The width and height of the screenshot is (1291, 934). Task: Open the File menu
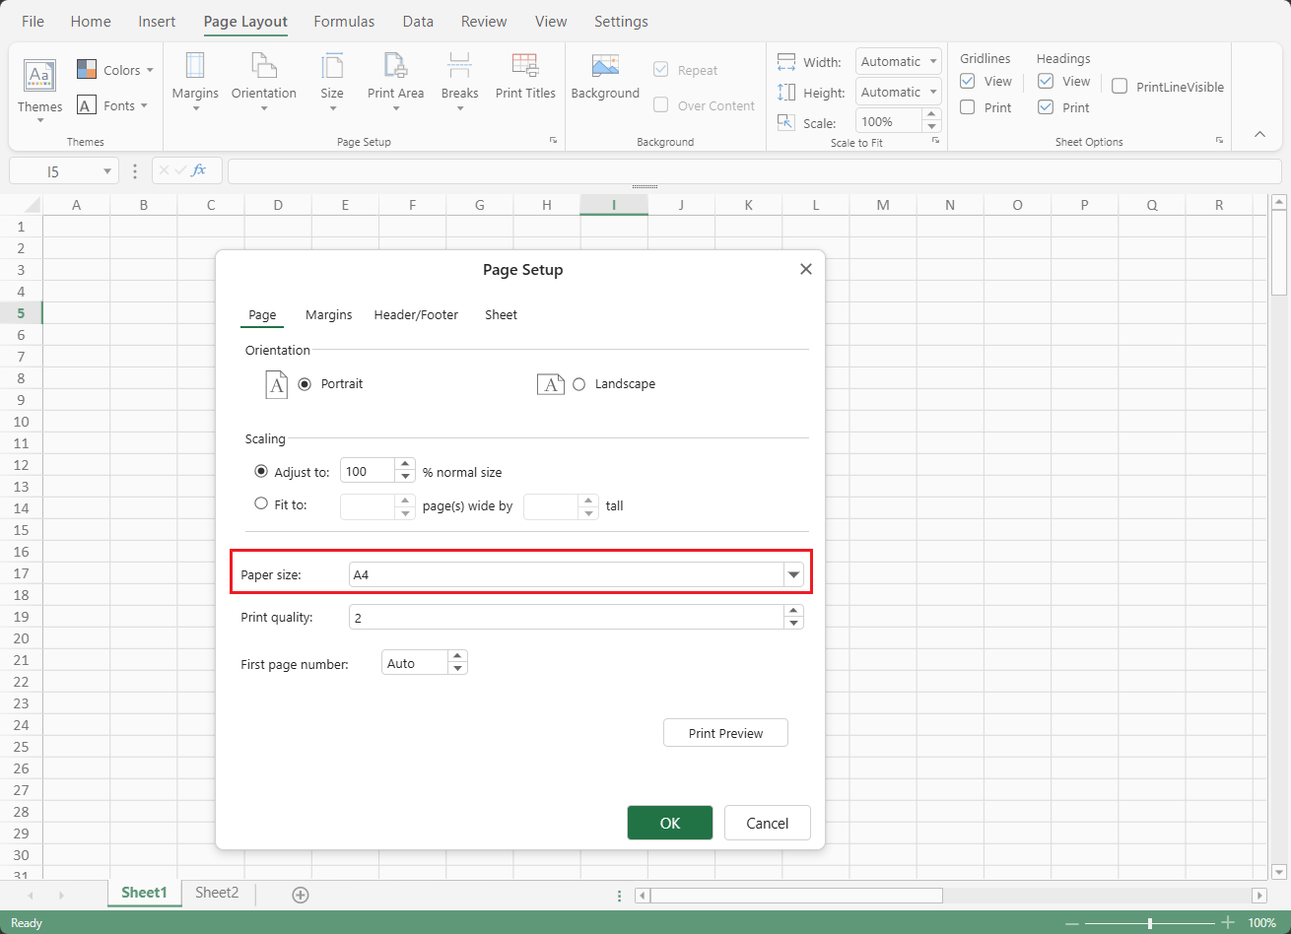(x=33, y=22)
